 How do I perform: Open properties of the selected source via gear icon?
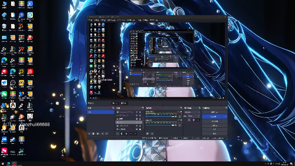click(126, 134)
